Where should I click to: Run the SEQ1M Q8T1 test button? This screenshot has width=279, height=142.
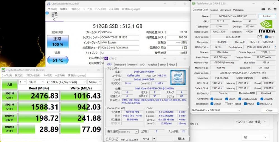point(9,96)
